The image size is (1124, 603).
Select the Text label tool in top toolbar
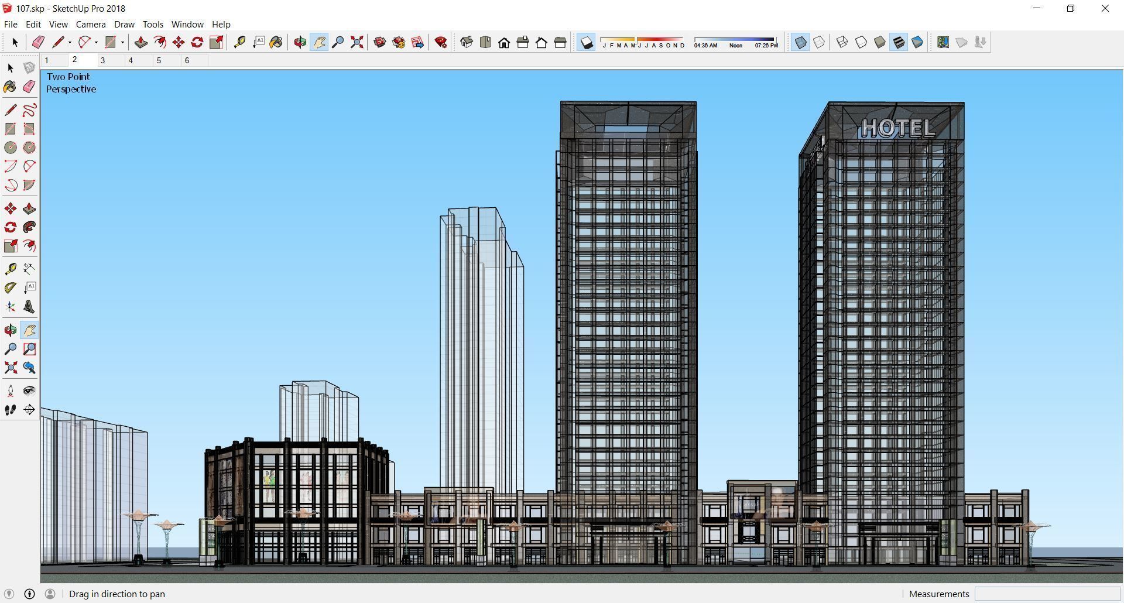tap(258, 42)
